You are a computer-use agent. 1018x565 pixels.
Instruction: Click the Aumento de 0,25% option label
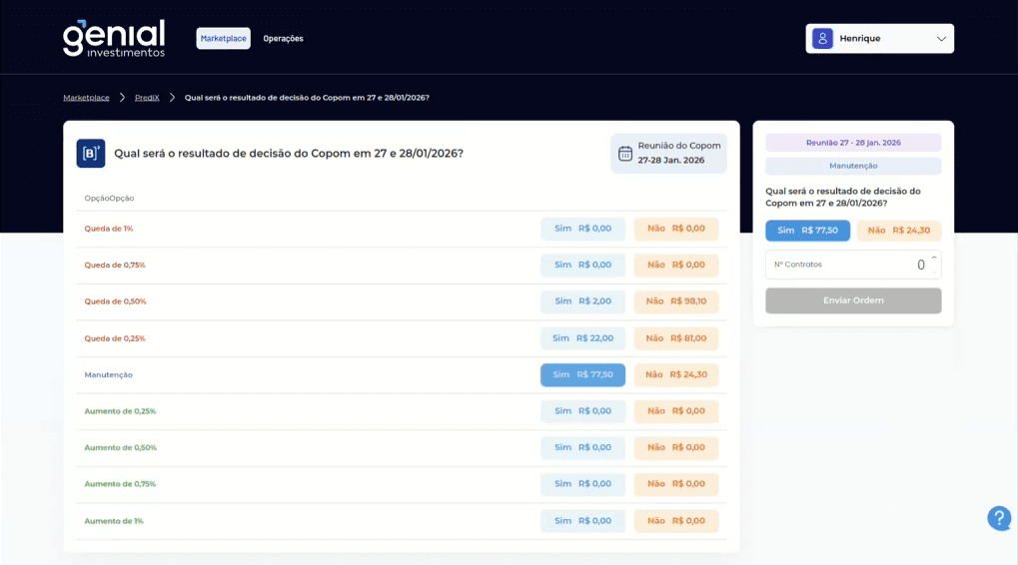pyautogui.click(x=120, y=410)
